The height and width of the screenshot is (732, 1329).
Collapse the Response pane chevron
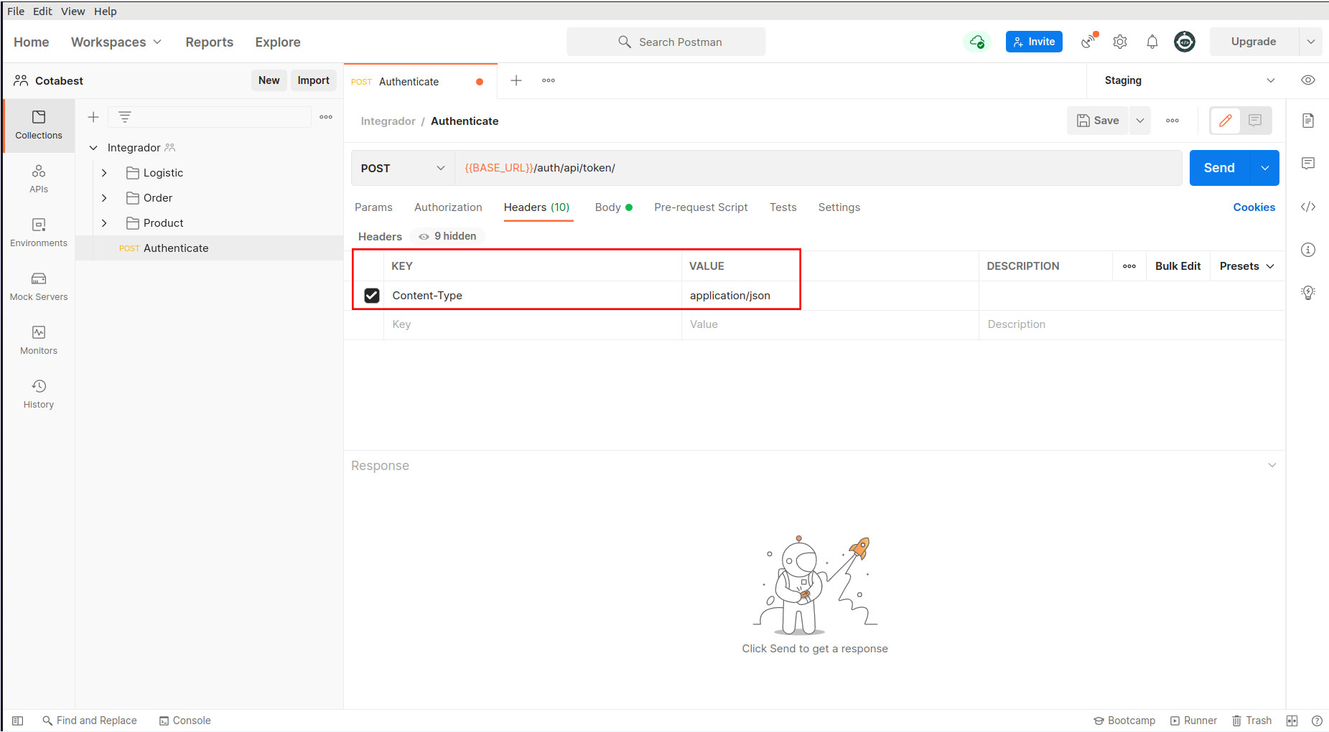1272,465
